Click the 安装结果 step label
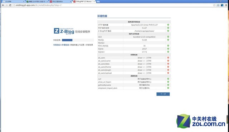The image size is (229, 132). pos(89,45)
